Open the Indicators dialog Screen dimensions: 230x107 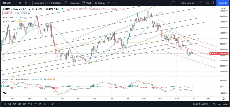pos(54,3)
